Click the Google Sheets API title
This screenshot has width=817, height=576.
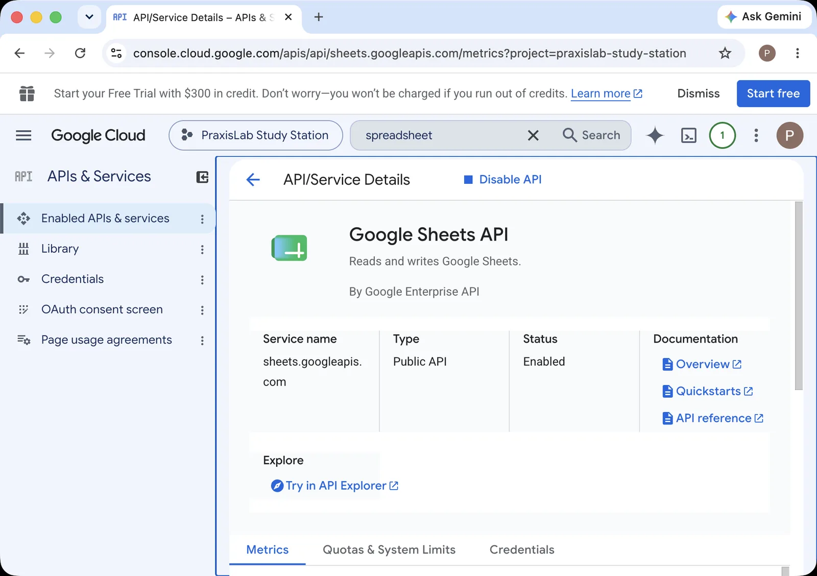click(428, 235)
